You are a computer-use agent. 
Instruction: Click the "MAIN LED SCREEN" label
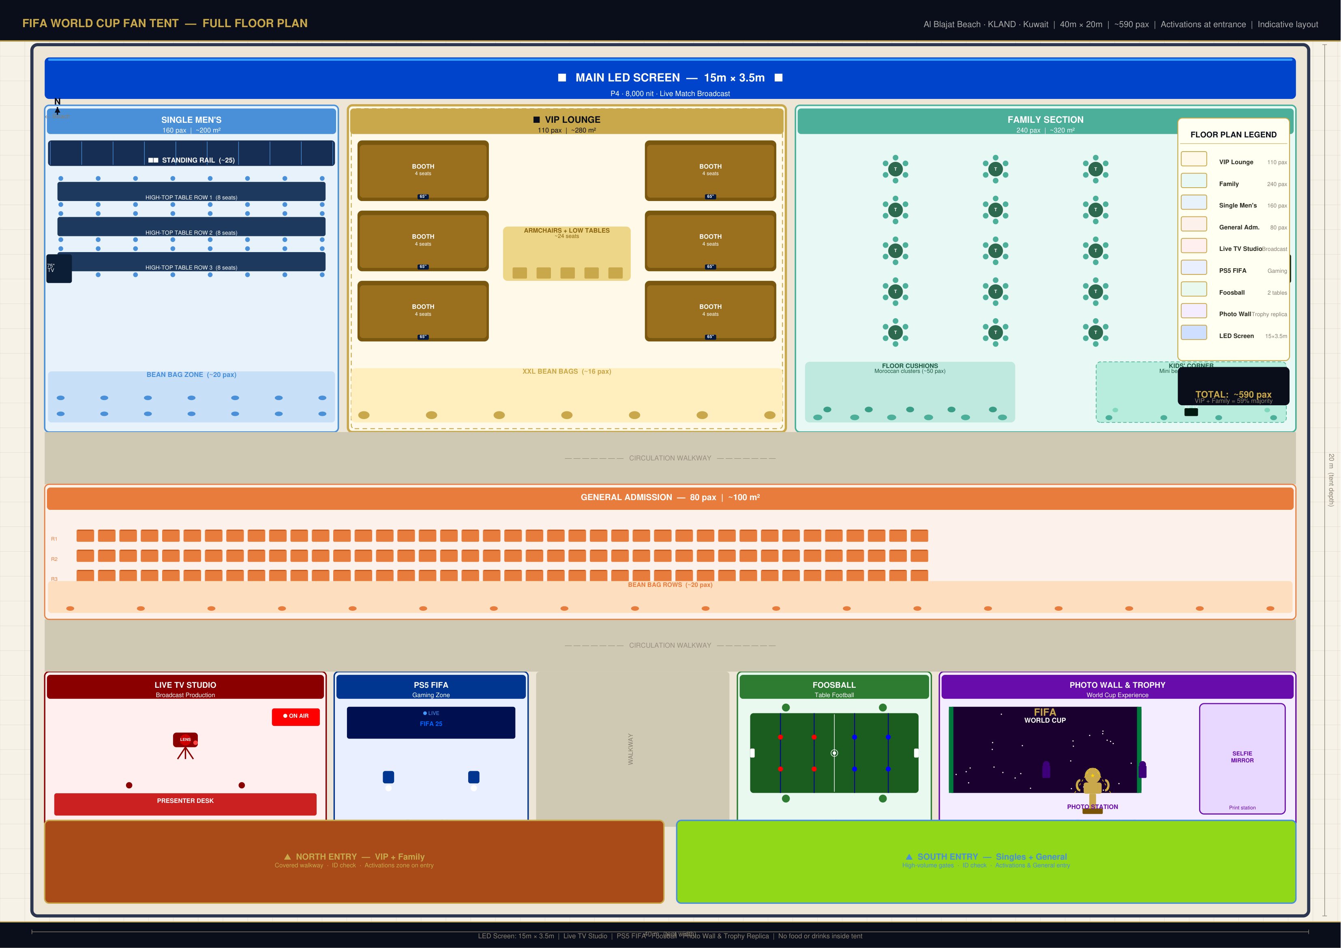(628, 78)
